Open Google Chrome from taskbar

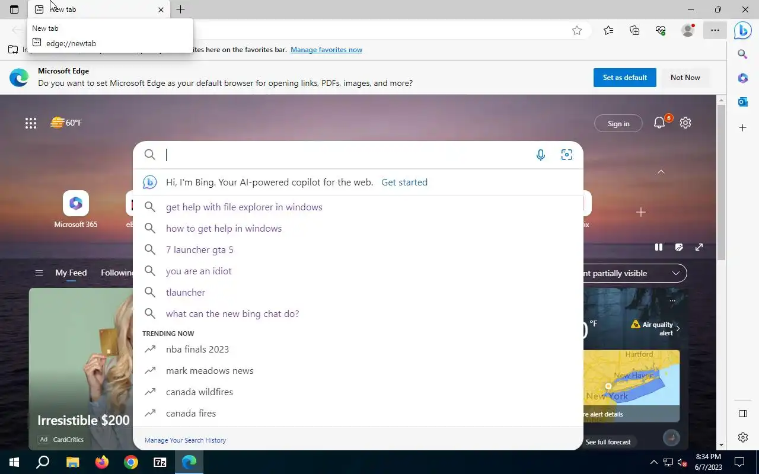[131, 462]
